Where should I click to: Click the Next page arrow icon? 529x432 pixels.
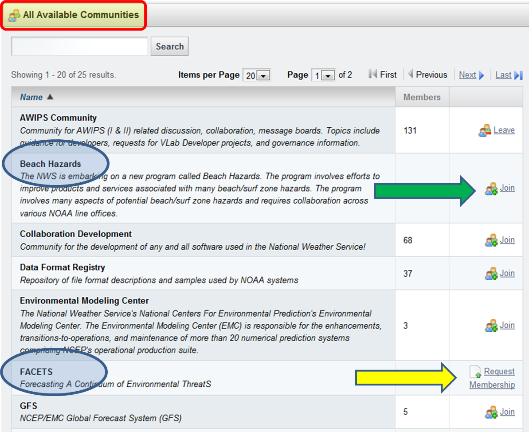tap(482, 75)
